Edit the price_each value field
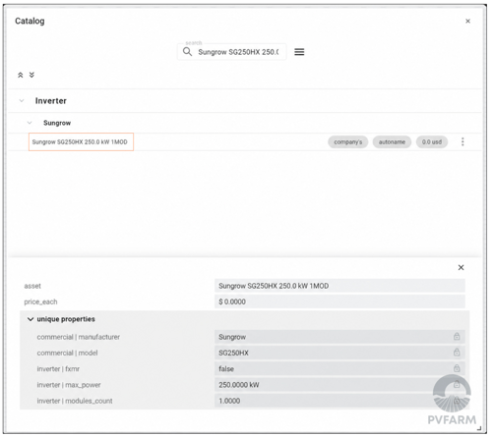Screen dimensions: 492x437 point(339,301)
